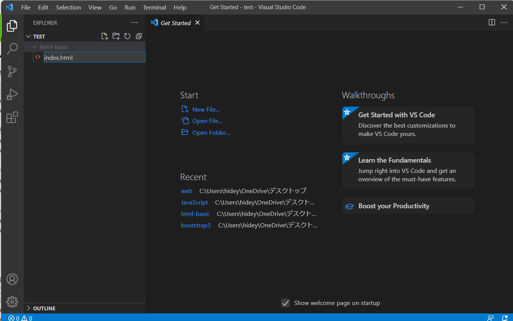Open Get Started with VS Code walkthrough
Screen dimensions: 513x321
pyautogui.click(x=408, y=125)
